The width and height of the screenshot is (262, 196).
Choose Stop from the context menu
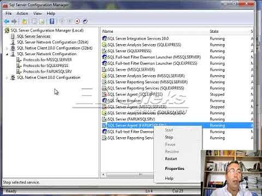pyautogui.click(x=169, y=137)
